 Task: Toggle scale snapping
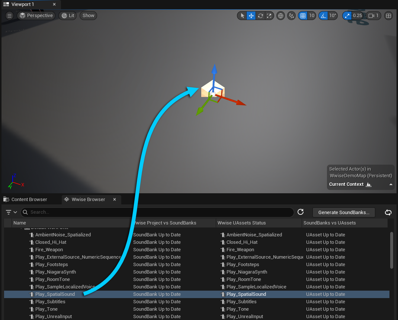pyautogui.click(x=347, y=16)
